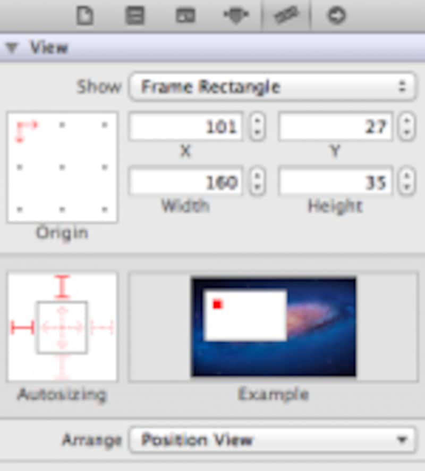The image size is (425, 471).
Task: Click the Example autosizing preview thumbnail
Action: click(273, 327)
